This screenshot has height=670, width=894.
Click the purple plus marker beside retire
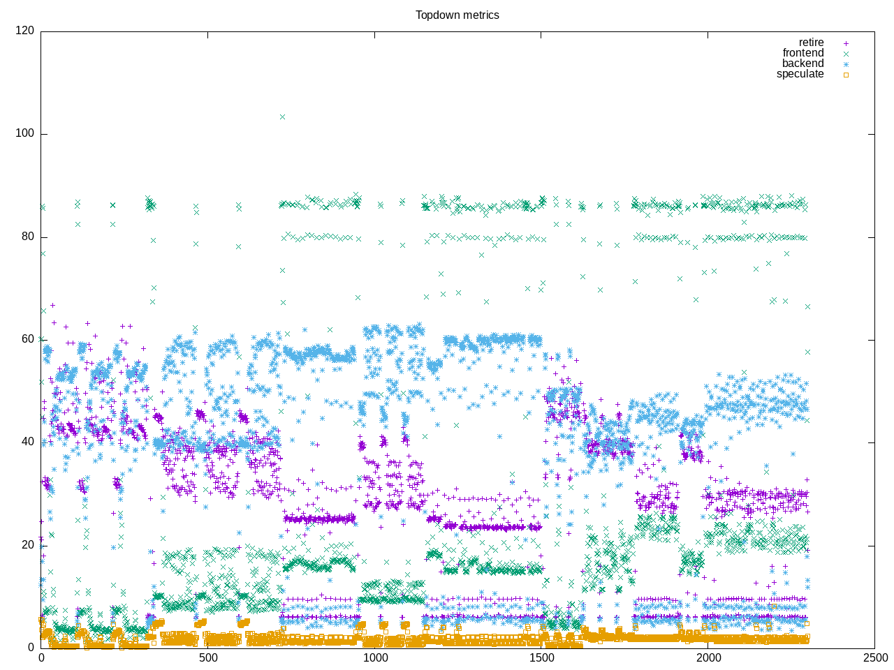point(845,43)
